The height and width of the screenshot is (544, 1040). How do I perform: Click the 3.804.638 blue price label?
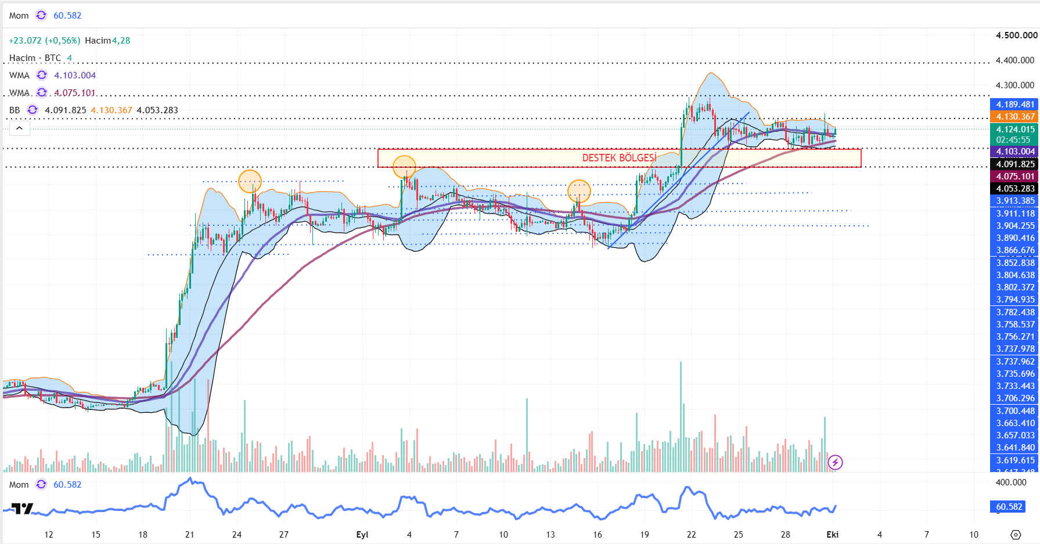tap(1014, 275)
